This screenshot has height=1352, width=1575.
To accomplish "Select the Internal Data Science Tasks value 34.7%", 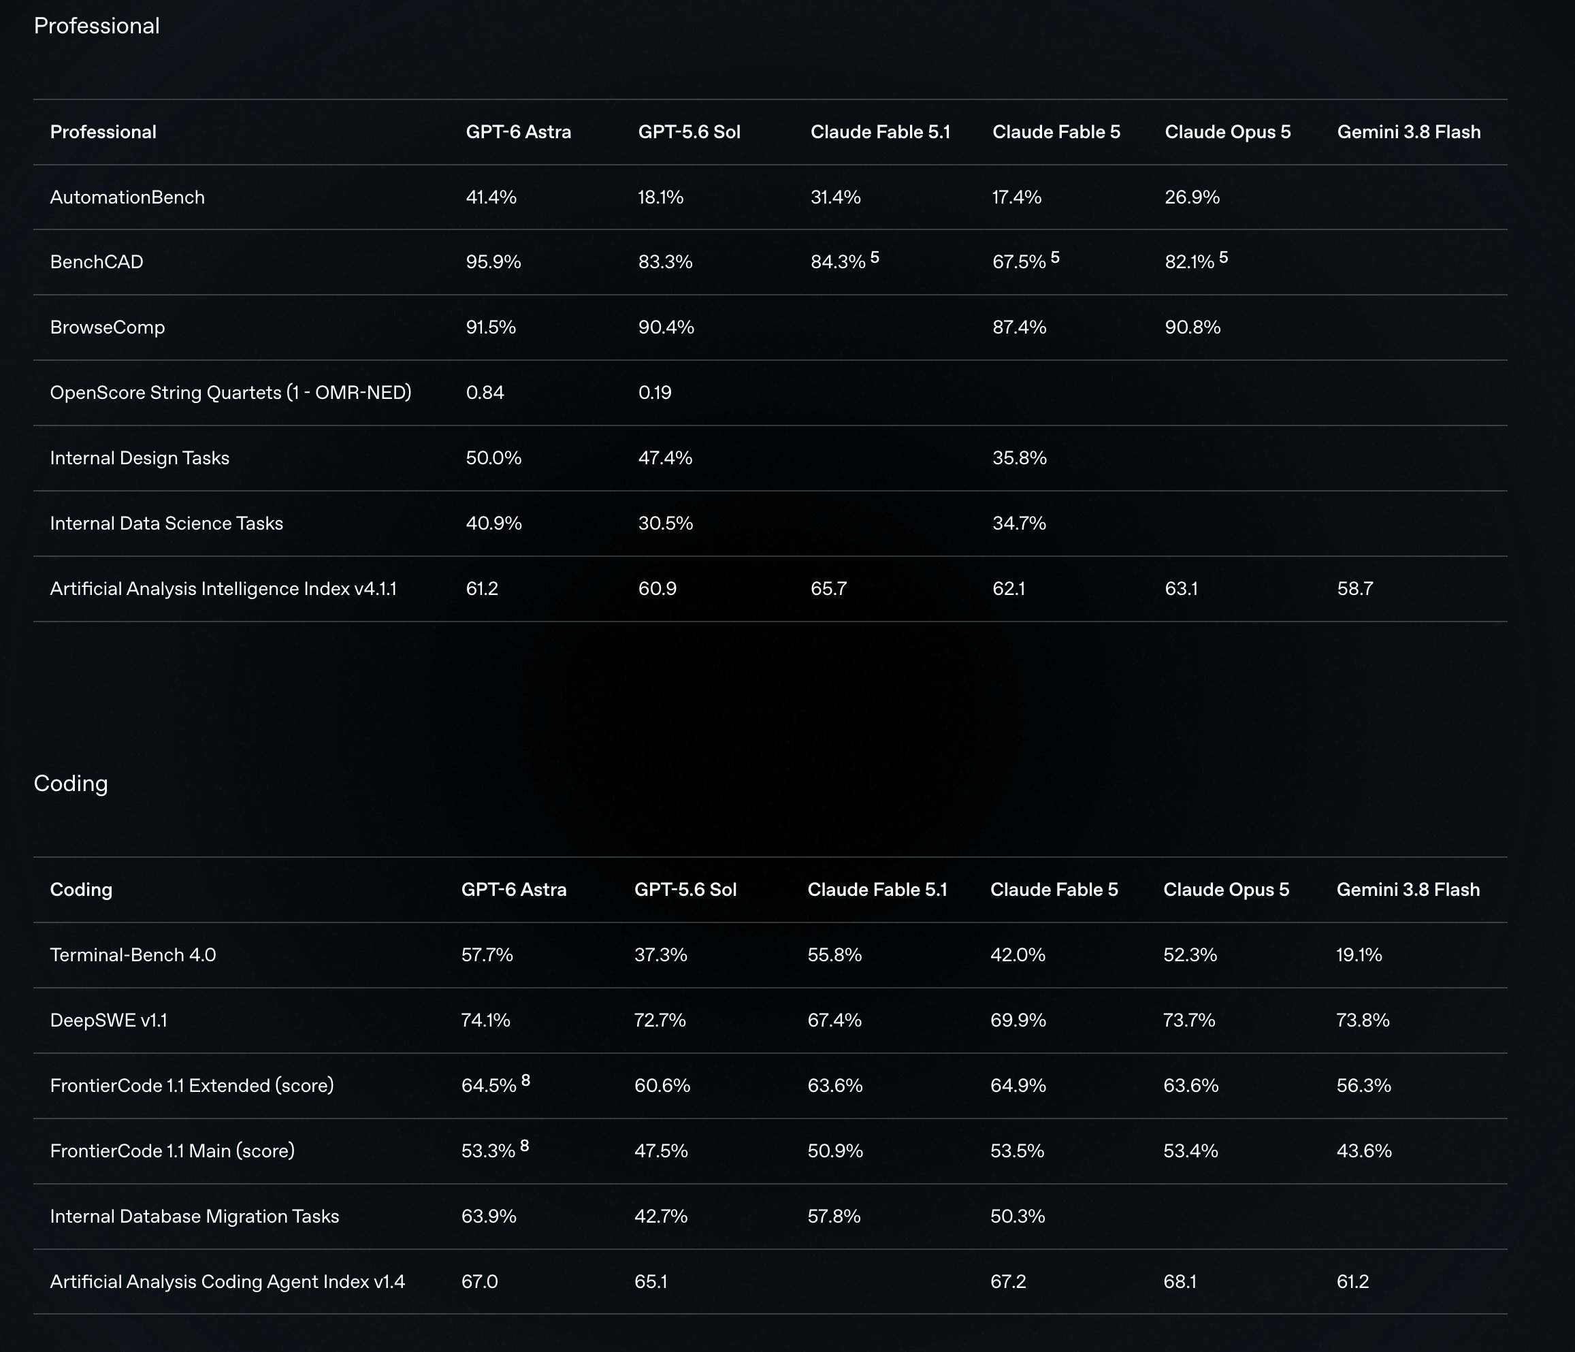I will tap(1020, 523).
